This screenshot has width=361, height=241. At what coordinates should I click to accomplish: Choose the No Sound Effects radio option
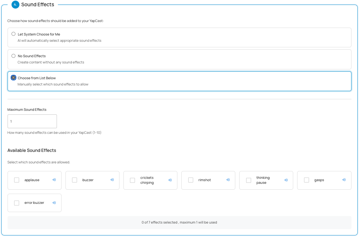[x=13, y=56]
